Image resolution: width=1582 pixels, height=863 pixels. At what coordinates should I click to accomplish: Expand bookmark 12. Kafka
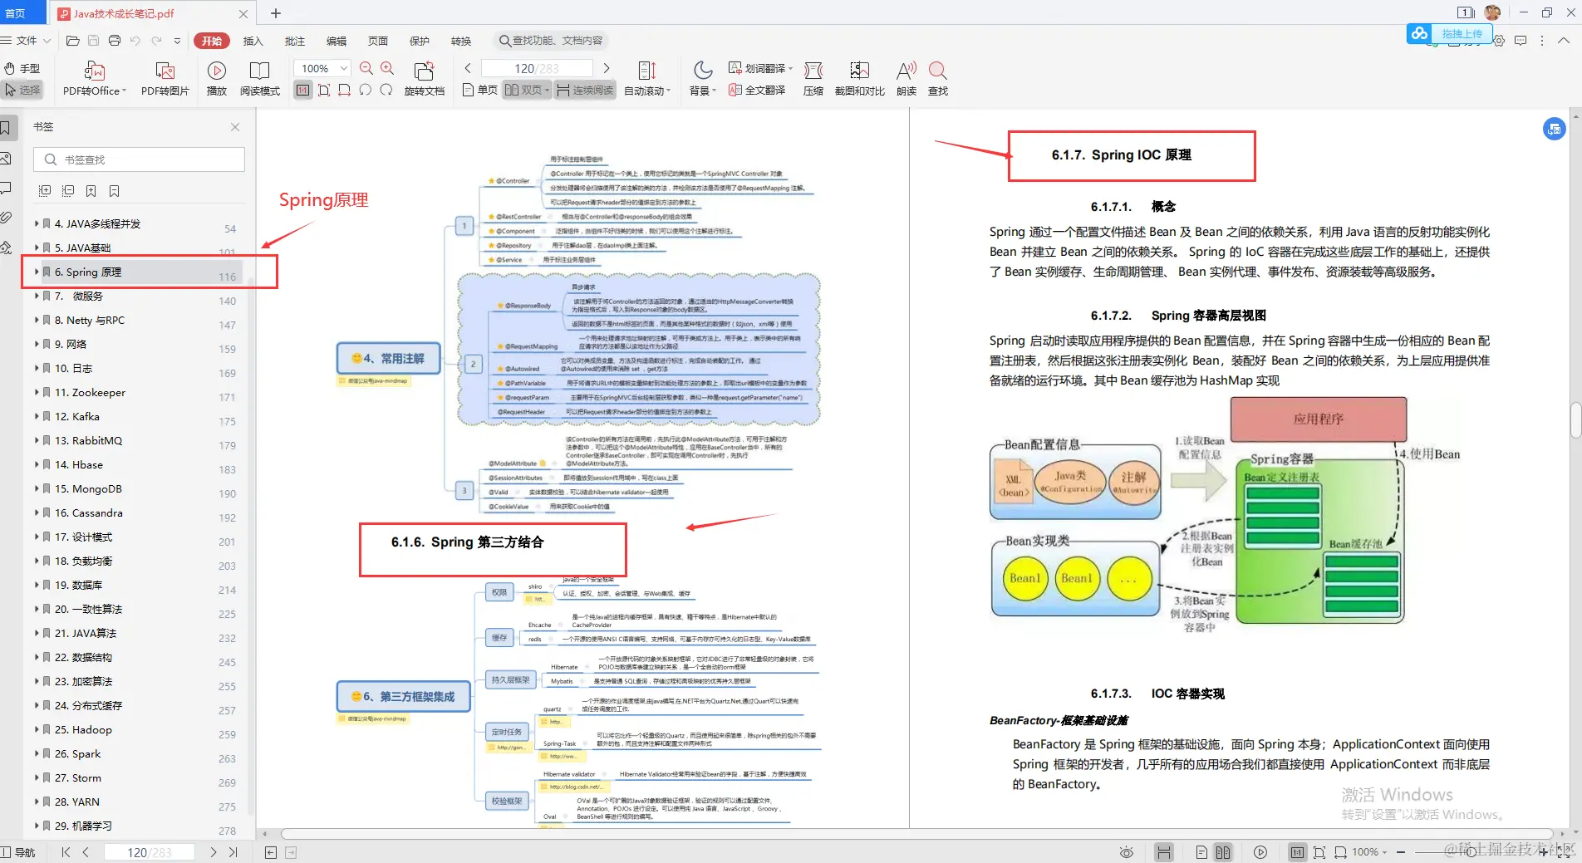coord(37,416)
